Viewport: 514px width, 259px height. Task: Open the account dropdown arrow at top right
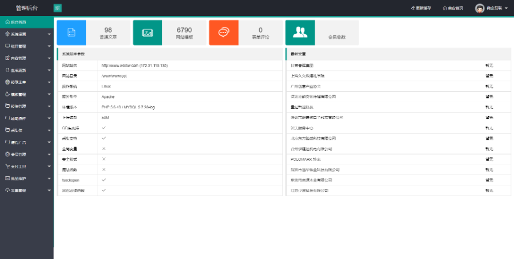[x=506, y=8]
